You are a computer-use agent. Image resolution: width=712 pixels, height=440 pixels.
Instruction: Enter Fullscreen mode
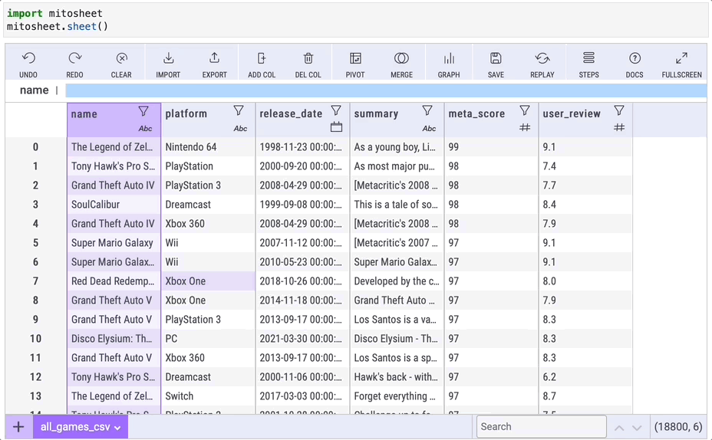coord(681,59)
